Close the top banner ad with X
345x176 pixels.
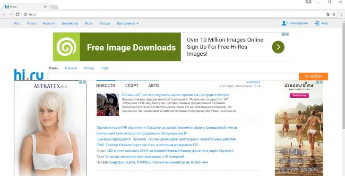click(x=287, y=34)
